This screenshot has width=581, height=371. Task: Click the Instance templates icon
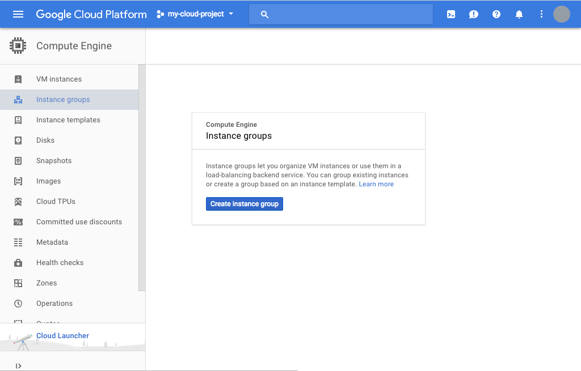click(18, 120)
